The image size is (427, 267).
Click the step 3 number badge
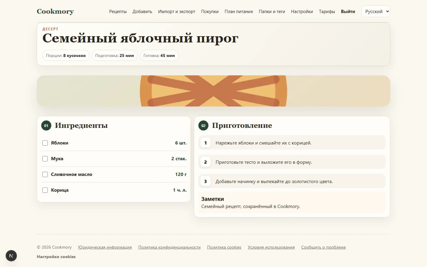point(205,181)
